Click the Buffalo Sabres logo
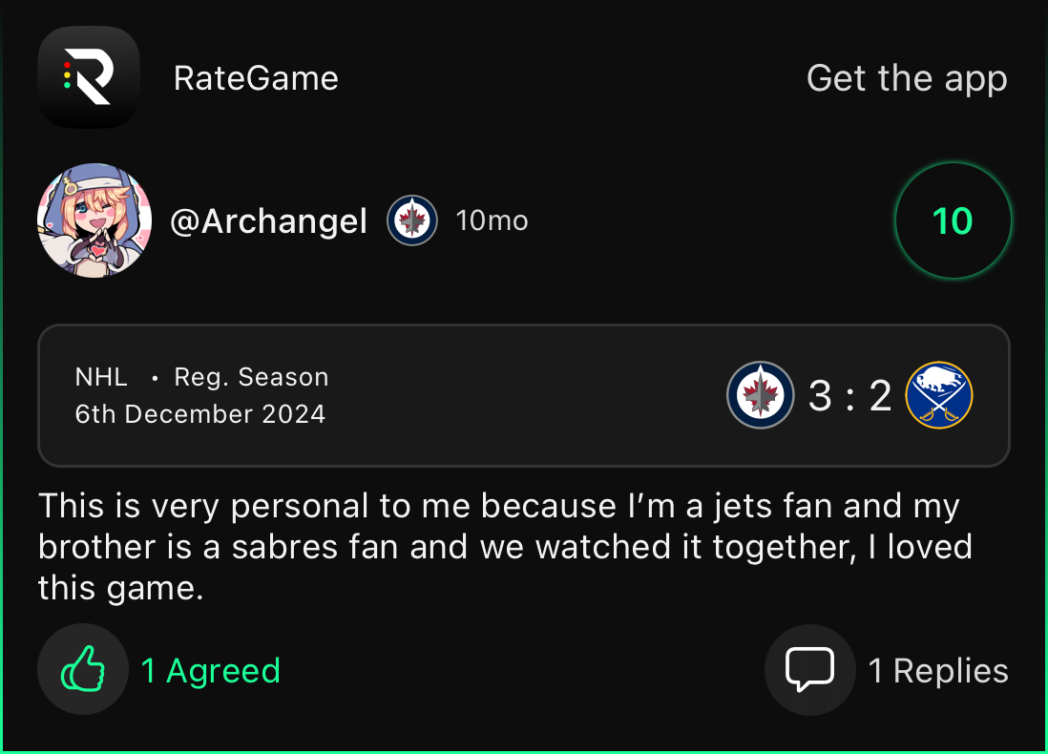This screenshot has width=1048, height=754. (938, 395)
